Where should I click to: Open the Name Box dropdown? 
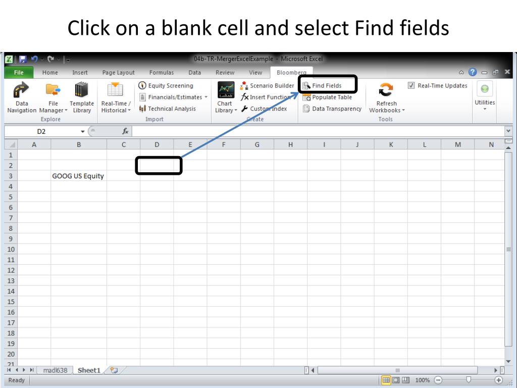[82, 131]
